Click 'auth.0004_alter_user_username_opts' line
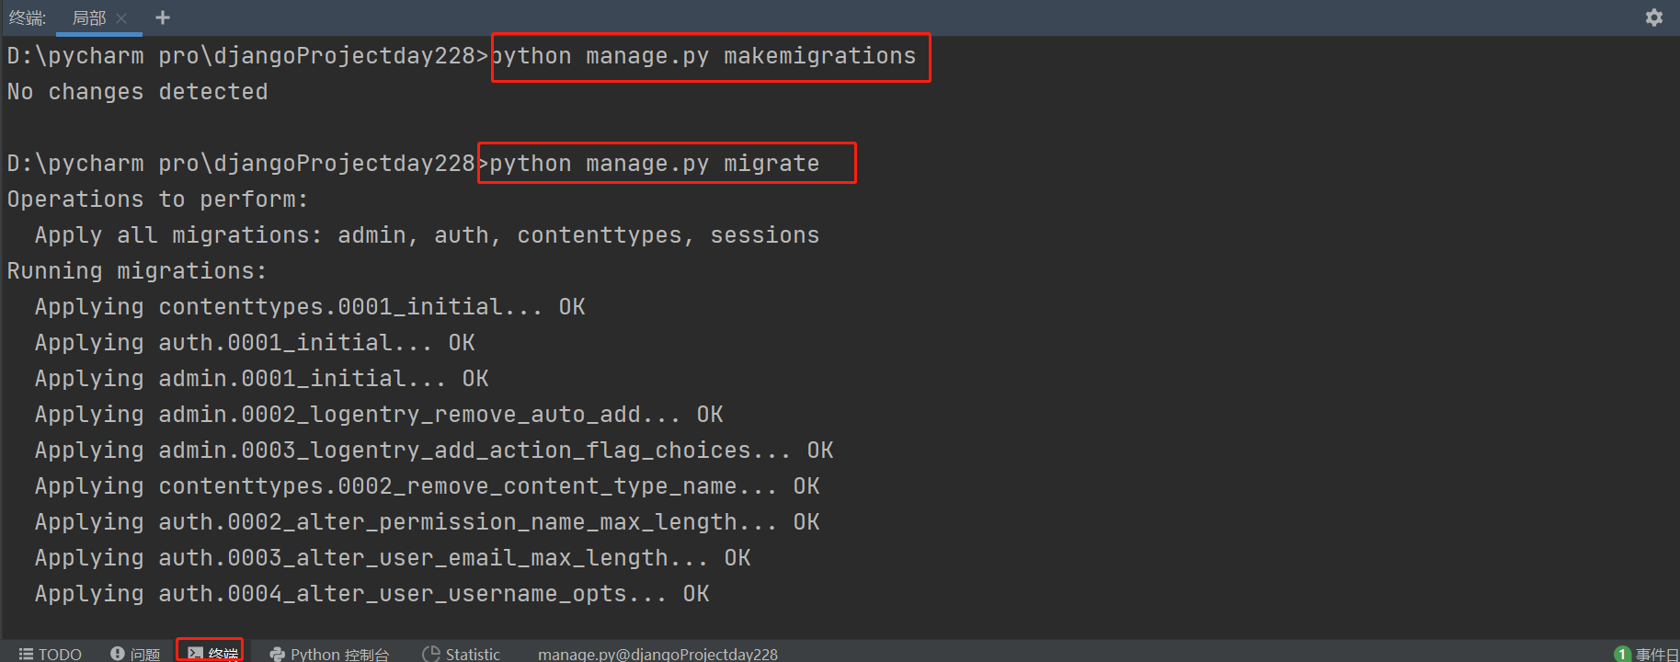This screenshot has width=1680, height=662. click(x=372, y=594)
